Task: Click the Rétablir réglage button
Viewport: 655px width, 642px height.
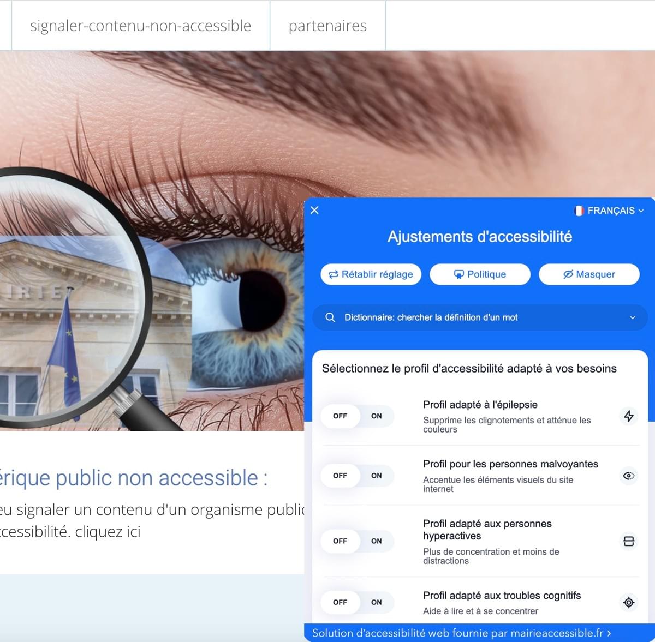Action: [371, 274]
